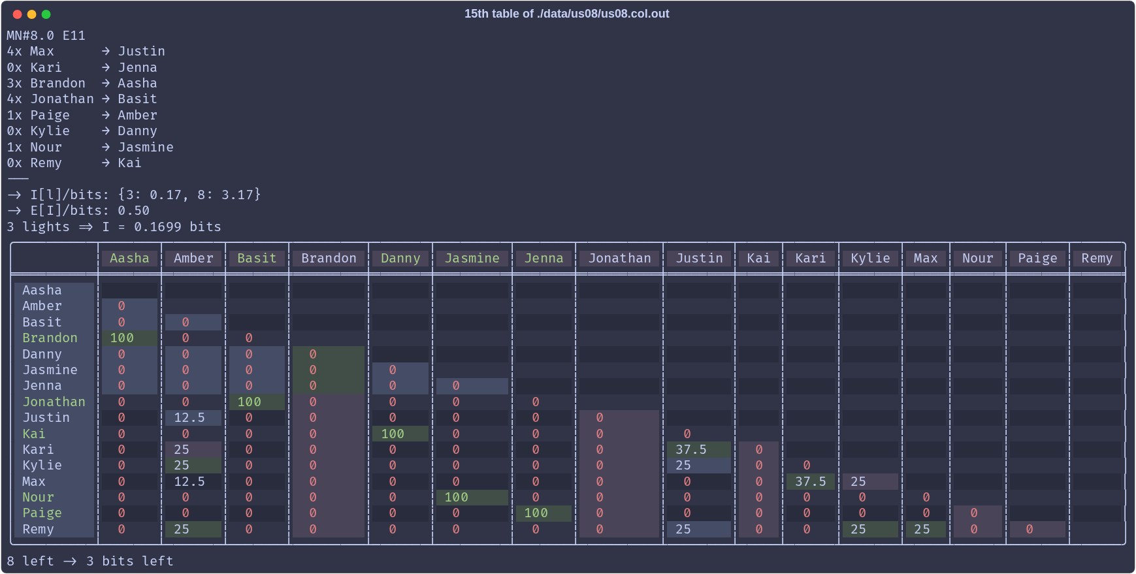The height and width of the screenshot is (574, 1136).
Task: Click the 25 cell in Remy row, Max column
Action: 926,529
